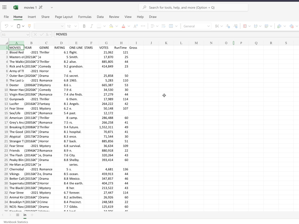Expand the Undo history dropdown
This screenshot has width=299, height=224.
tap(12, 26)
